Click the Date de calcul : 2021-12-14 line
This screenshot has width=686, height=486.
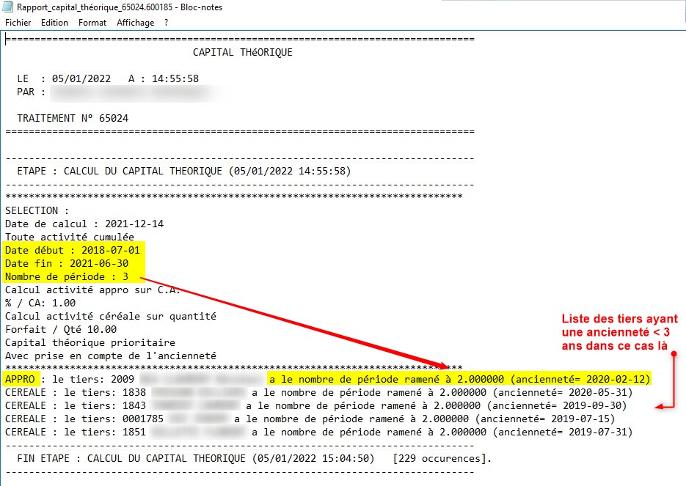[83, 224]
